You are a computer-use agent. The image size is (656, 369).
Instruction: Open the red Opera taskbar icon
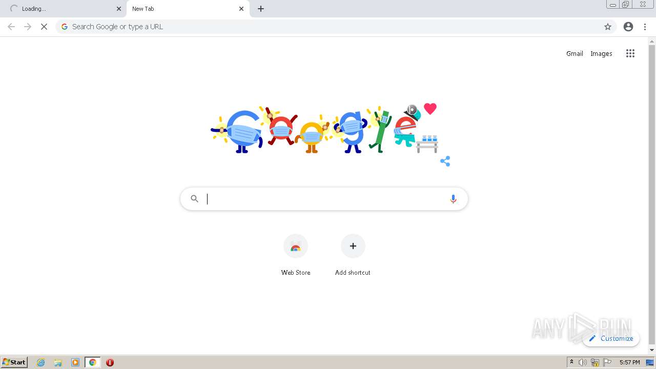tap(110, 362)
